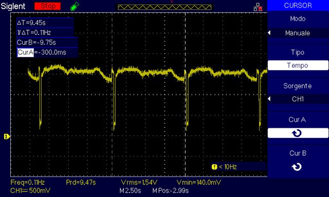
Task: Change cursor Modo setting
Action: [298, 19]
